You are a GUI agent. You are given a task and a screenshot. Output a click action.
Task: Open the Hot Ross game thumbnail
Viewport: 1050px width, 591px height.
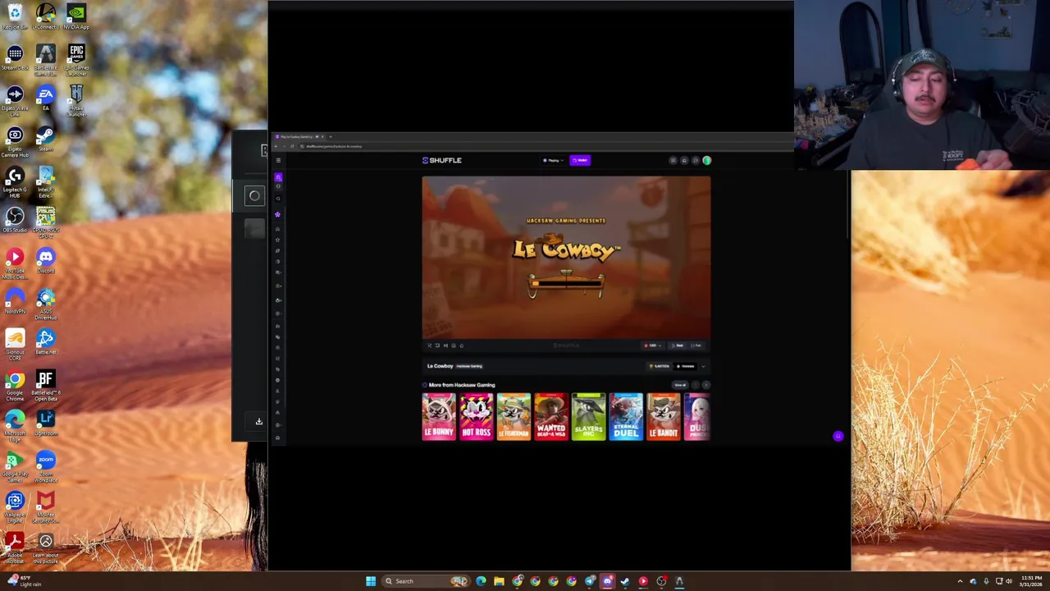click(476, 417)
